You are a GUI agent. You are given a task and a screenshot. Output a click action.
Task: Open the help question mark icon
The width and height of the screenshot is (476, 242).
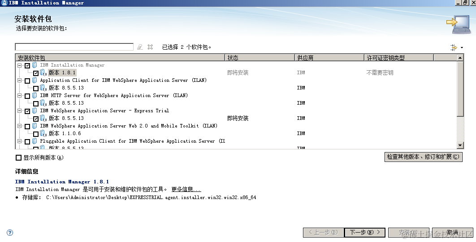(x=10, y=233)
